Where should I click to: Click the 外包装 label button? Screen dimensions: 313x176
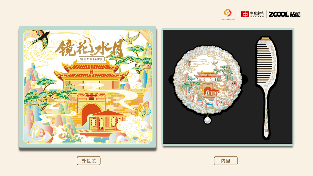point(89,161)
